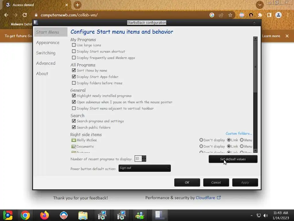Open the Chrome side panel icon
Image resolution: width=294 pixels, height=221 pixels.
[269, 15]
